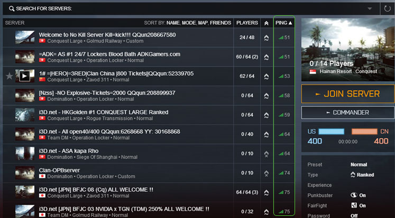Click unranked icon on ASA kapa Rho row
395x218 pixels.
[x=267, y=154]
